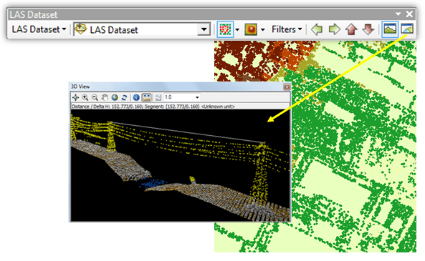Screen dimensions: 425x261
Task: Click the refresh arrows in 3D View
Action: (125, 97)
